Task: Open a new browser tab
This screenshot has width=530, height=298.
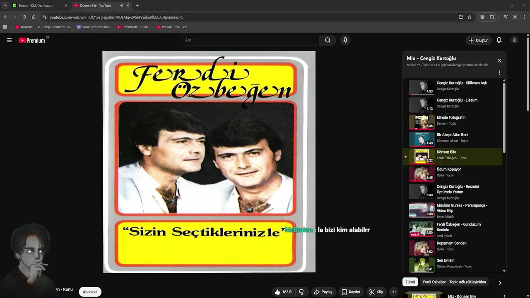Action: point(137,5)
